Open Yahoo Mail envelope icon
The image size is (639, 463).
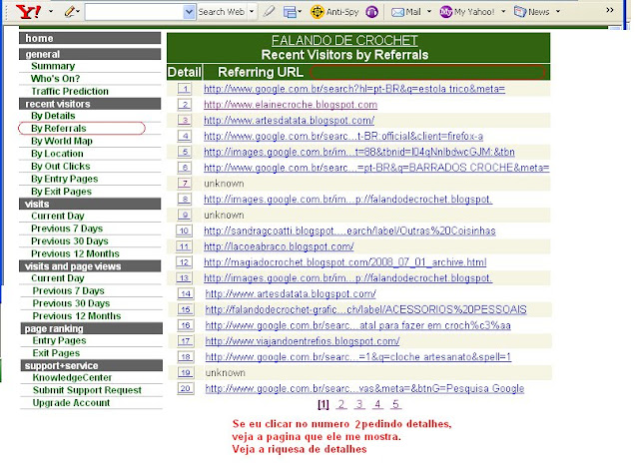[x=397, y=12]
